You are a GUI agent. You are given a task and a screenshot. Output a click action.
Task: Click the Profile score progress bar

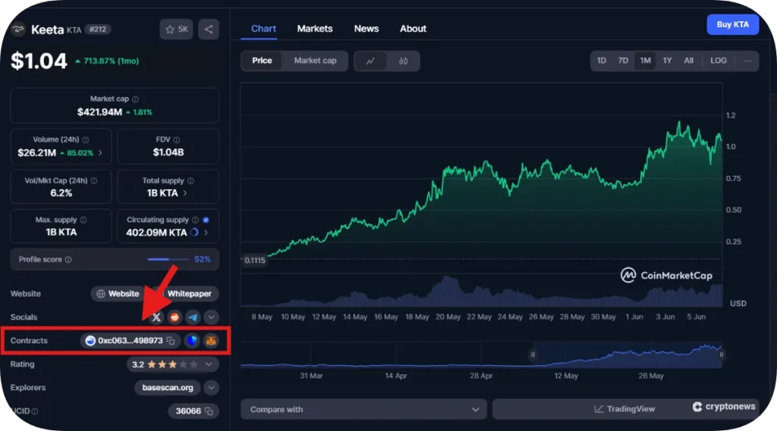168,259
